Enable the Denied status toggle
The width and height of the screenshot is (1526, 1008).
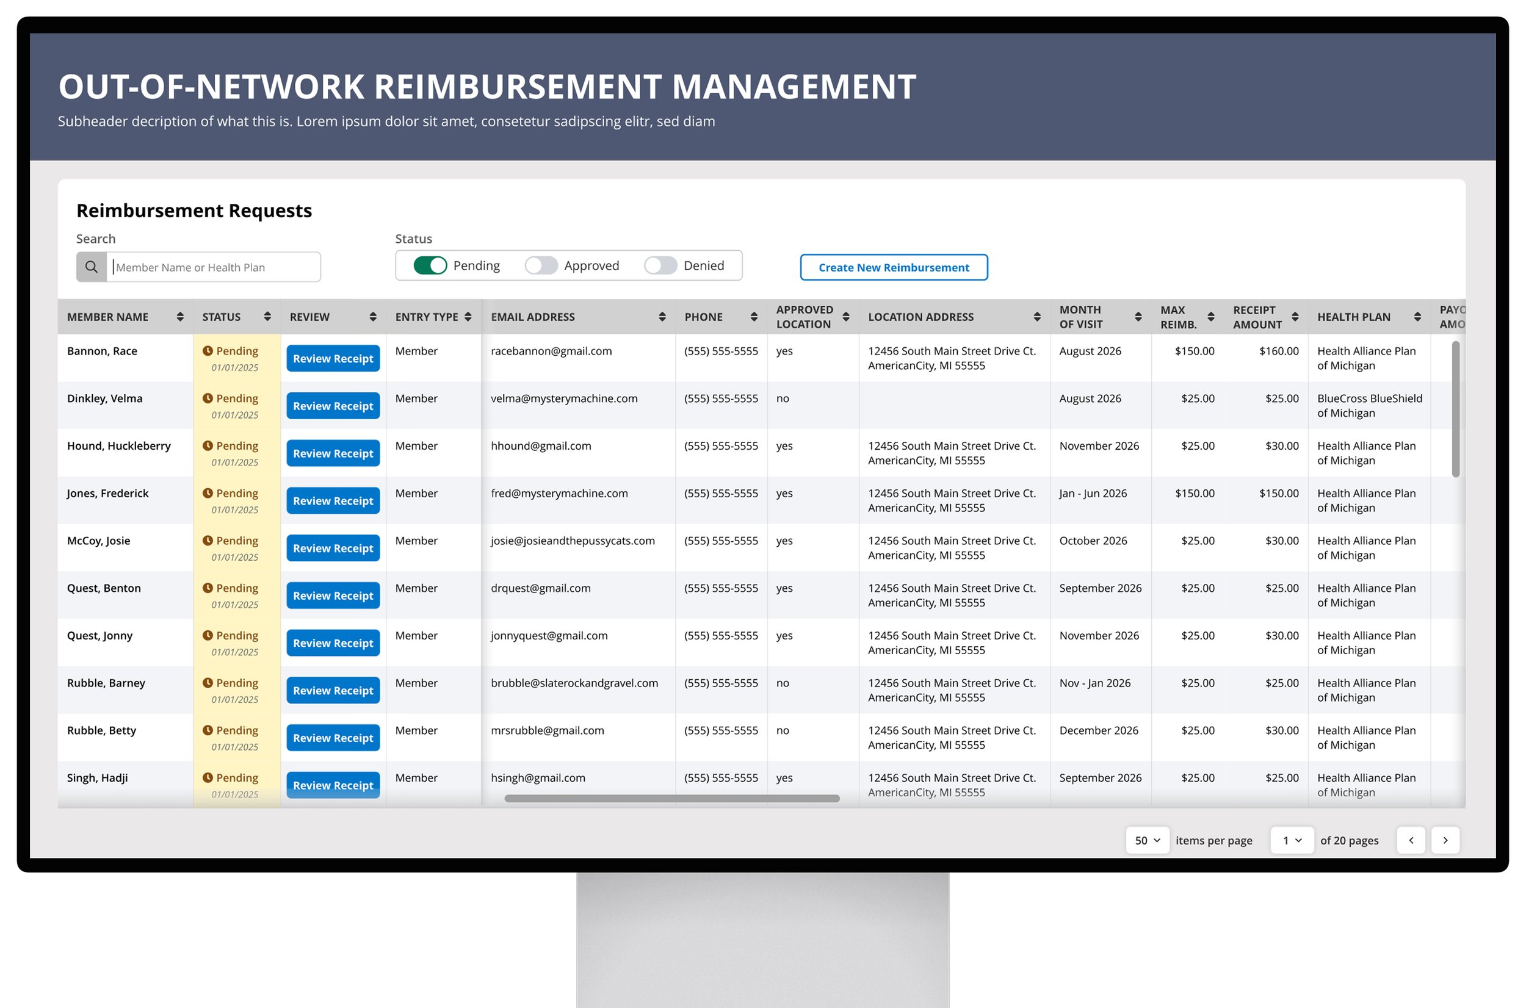(661, 265)
